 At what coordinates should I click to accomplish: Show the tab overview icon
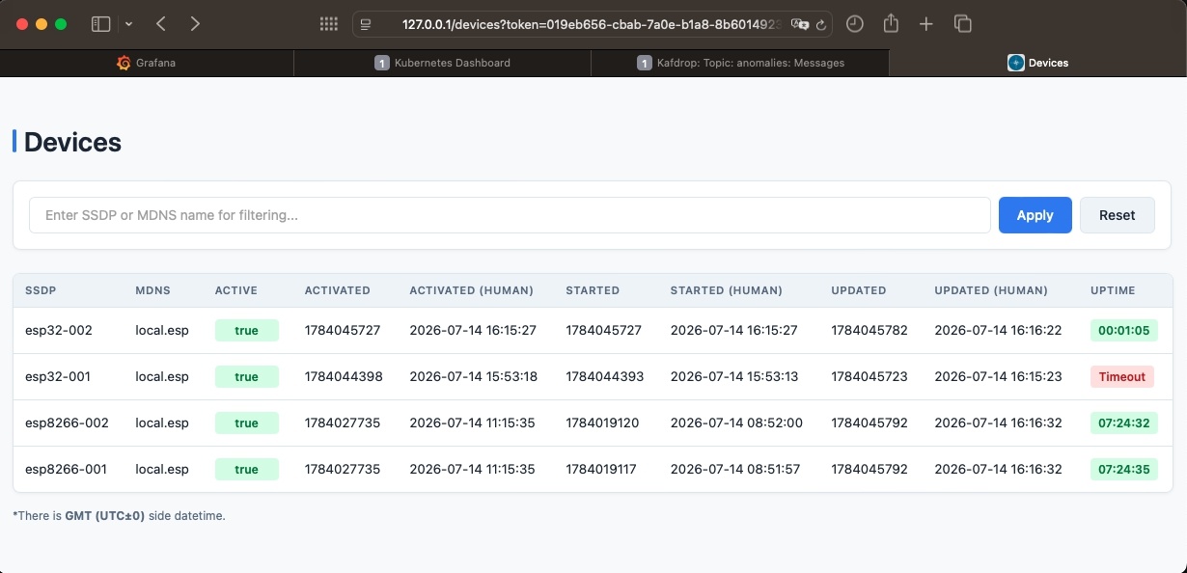tap(962, 24)
